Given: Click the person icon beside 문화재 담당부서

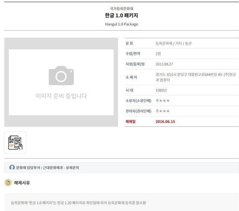Looking at the screenshot, I should click(12, 168).
